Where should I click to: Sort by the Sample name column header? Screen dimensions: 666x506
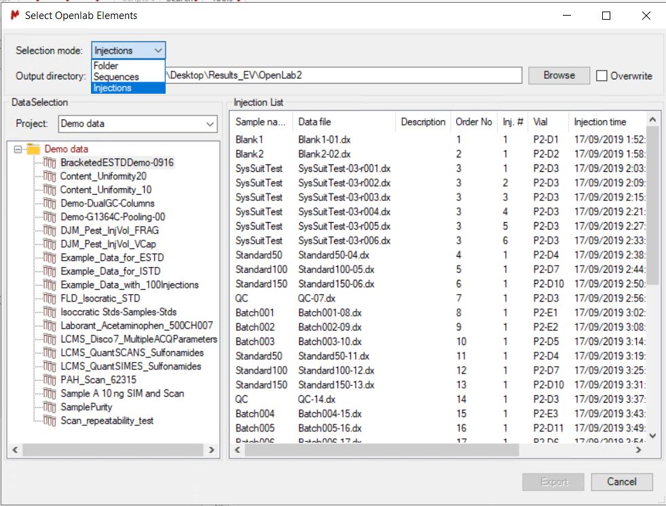point(261,122)
